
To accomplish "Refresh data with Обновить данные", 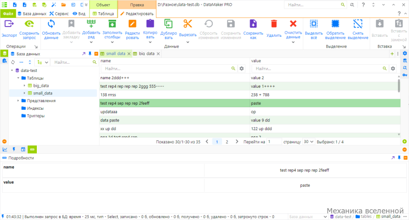I will click(x=51, y=24).
